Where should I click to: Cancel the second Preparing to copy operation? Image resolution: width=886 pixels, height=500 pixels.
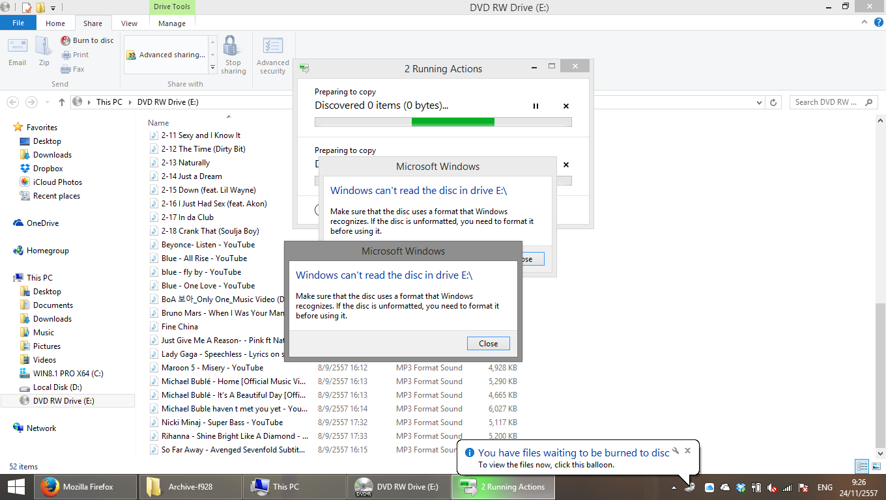tap(566, 165)
